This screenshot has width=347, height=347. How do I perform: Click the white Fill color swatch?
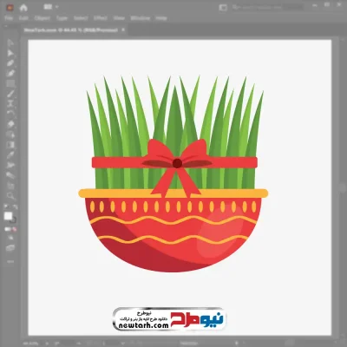[8, 216]
